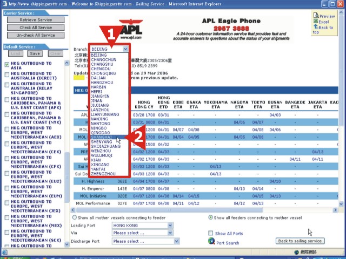Viewport: 346px width, 259px height.
Task: Click the BUSAN ETA column header
Action: [x=275, y=105]
